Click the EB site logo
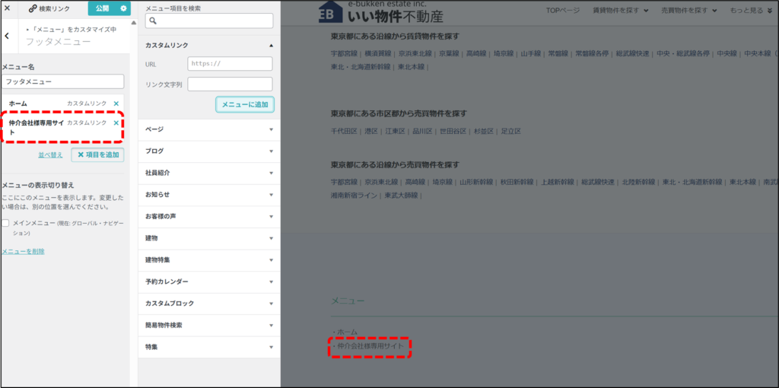 tap(330, 13)
